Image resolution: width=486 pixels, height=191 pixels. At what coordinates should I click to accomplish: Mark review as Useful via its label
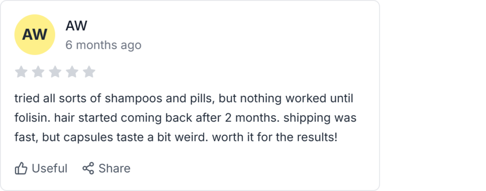[49, 168]
